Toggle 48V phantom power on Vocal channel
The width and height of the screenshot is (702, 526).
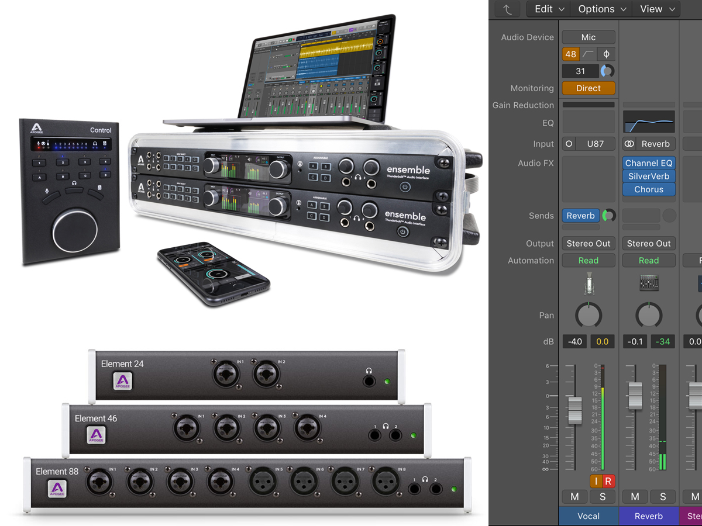570,54
